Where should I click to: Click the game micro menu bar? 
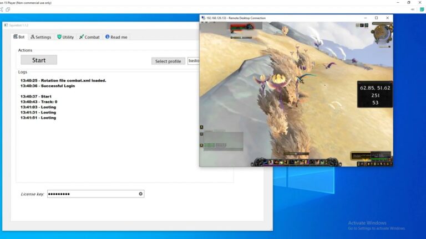[x=374, y=164]
